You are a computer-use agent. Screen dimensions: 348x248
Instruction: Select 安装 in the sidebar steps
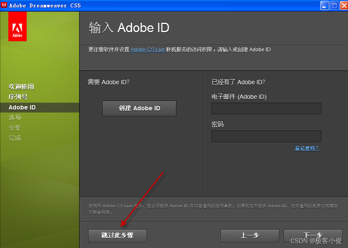[15, 128]
